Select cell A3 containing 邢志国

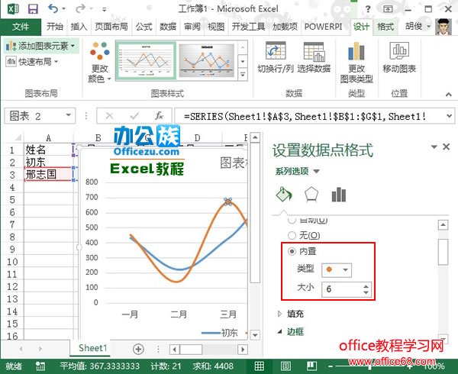(48, 175)
